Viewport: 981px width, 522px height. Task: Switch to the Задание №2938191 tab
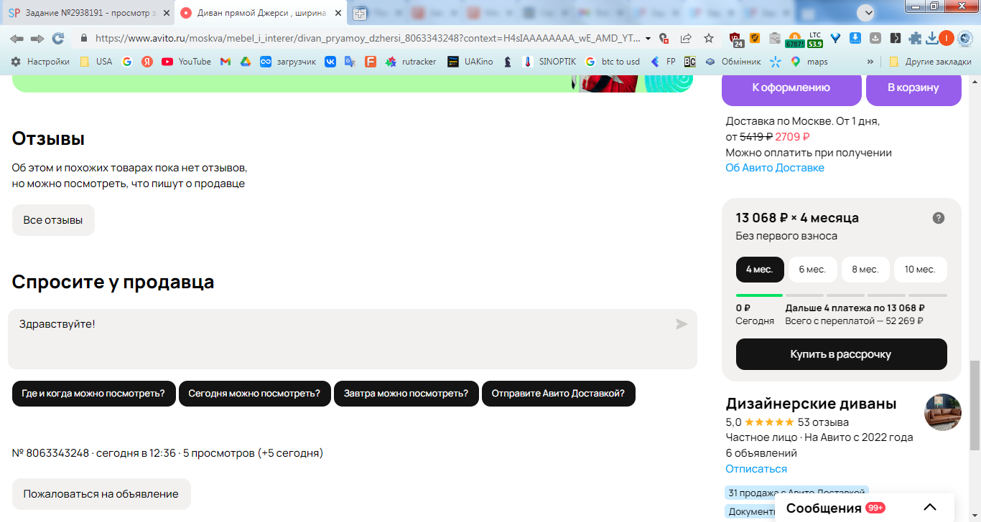pos(87,14)
